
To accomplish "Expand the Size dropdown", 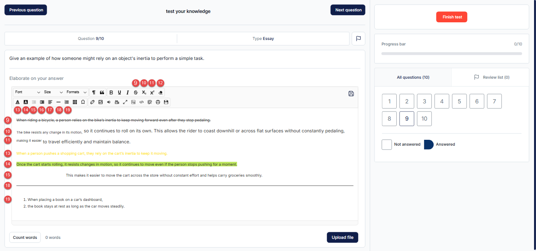I will point(53,92).
